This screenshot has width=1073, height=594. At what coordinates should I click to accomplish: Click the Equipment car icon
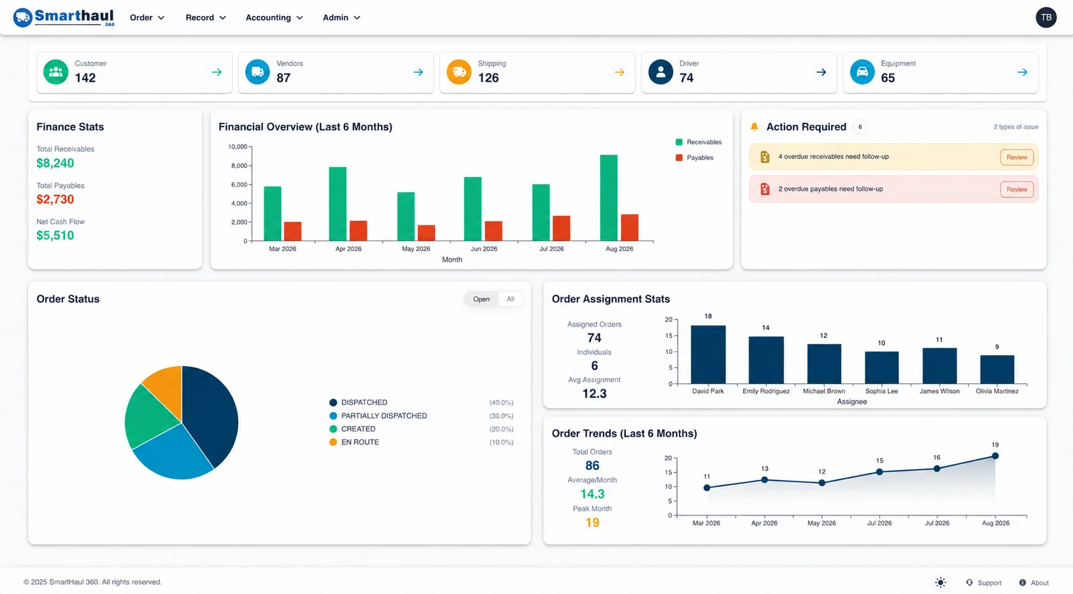coord(862,72)
